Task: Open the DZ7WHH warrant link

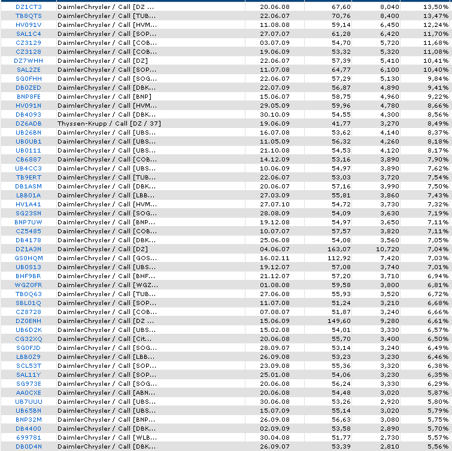Action: coord(29,61)
